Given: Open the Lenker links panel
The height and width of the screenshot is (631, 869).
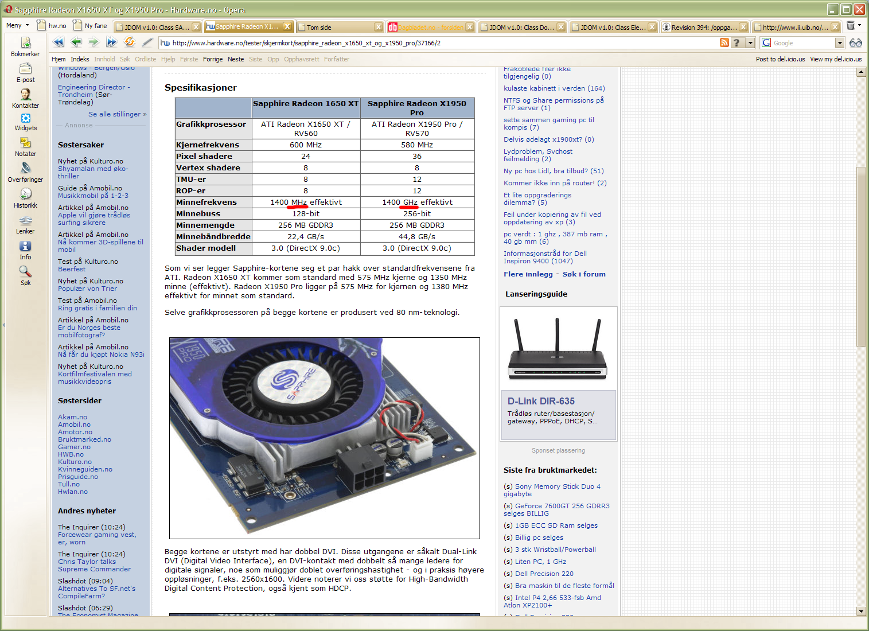Looking at the screenshot, I should [25, 224].
